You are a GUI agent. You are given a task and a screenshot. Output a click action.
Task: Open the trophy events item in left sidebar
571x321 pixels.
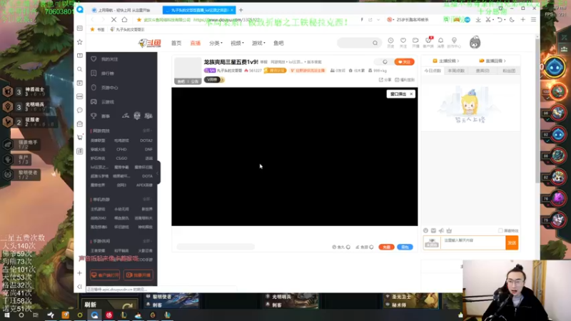[x=101, y=116]
